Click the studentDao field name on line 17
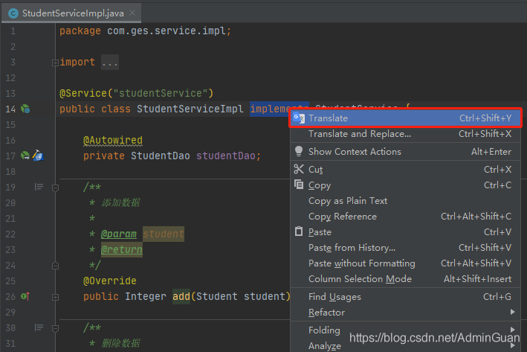This screenshot has height=352, width=527. [x=225, y=156]
